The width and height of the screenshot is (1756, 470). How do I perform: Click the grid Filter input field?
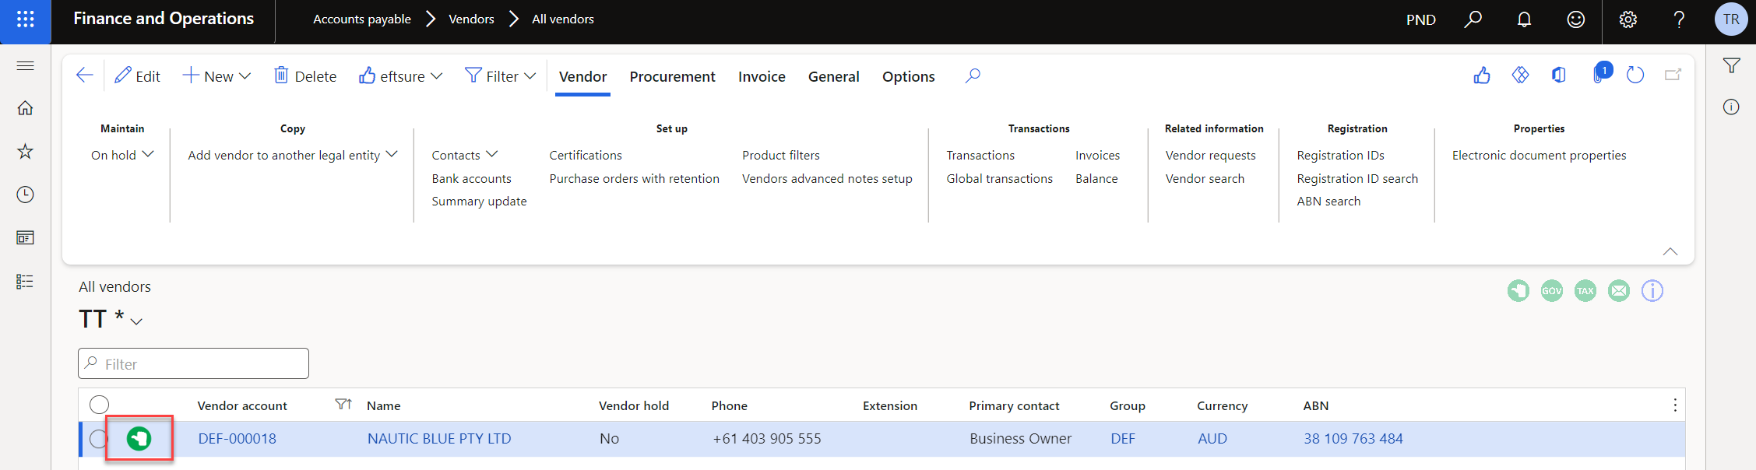click(x=193, y=363)
